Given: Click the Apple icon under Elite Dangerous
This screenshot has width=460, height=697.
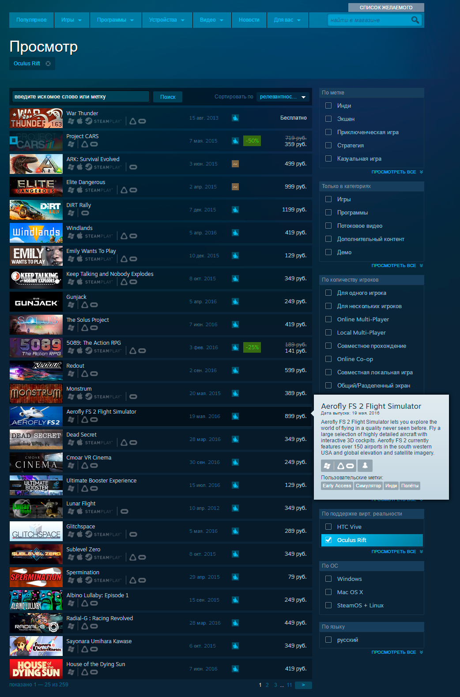Looking at the screenshot, I should (x=80, y=190).
